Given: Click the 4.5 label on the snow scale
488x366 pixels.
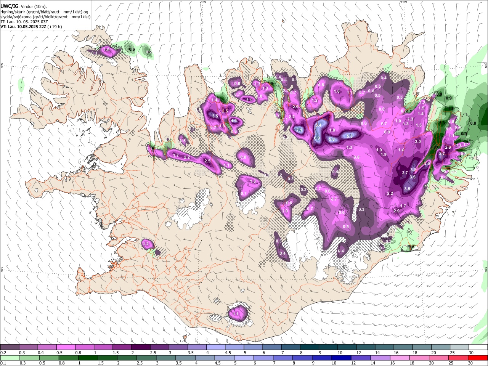Looking at the screenshot, I should 228,353.
